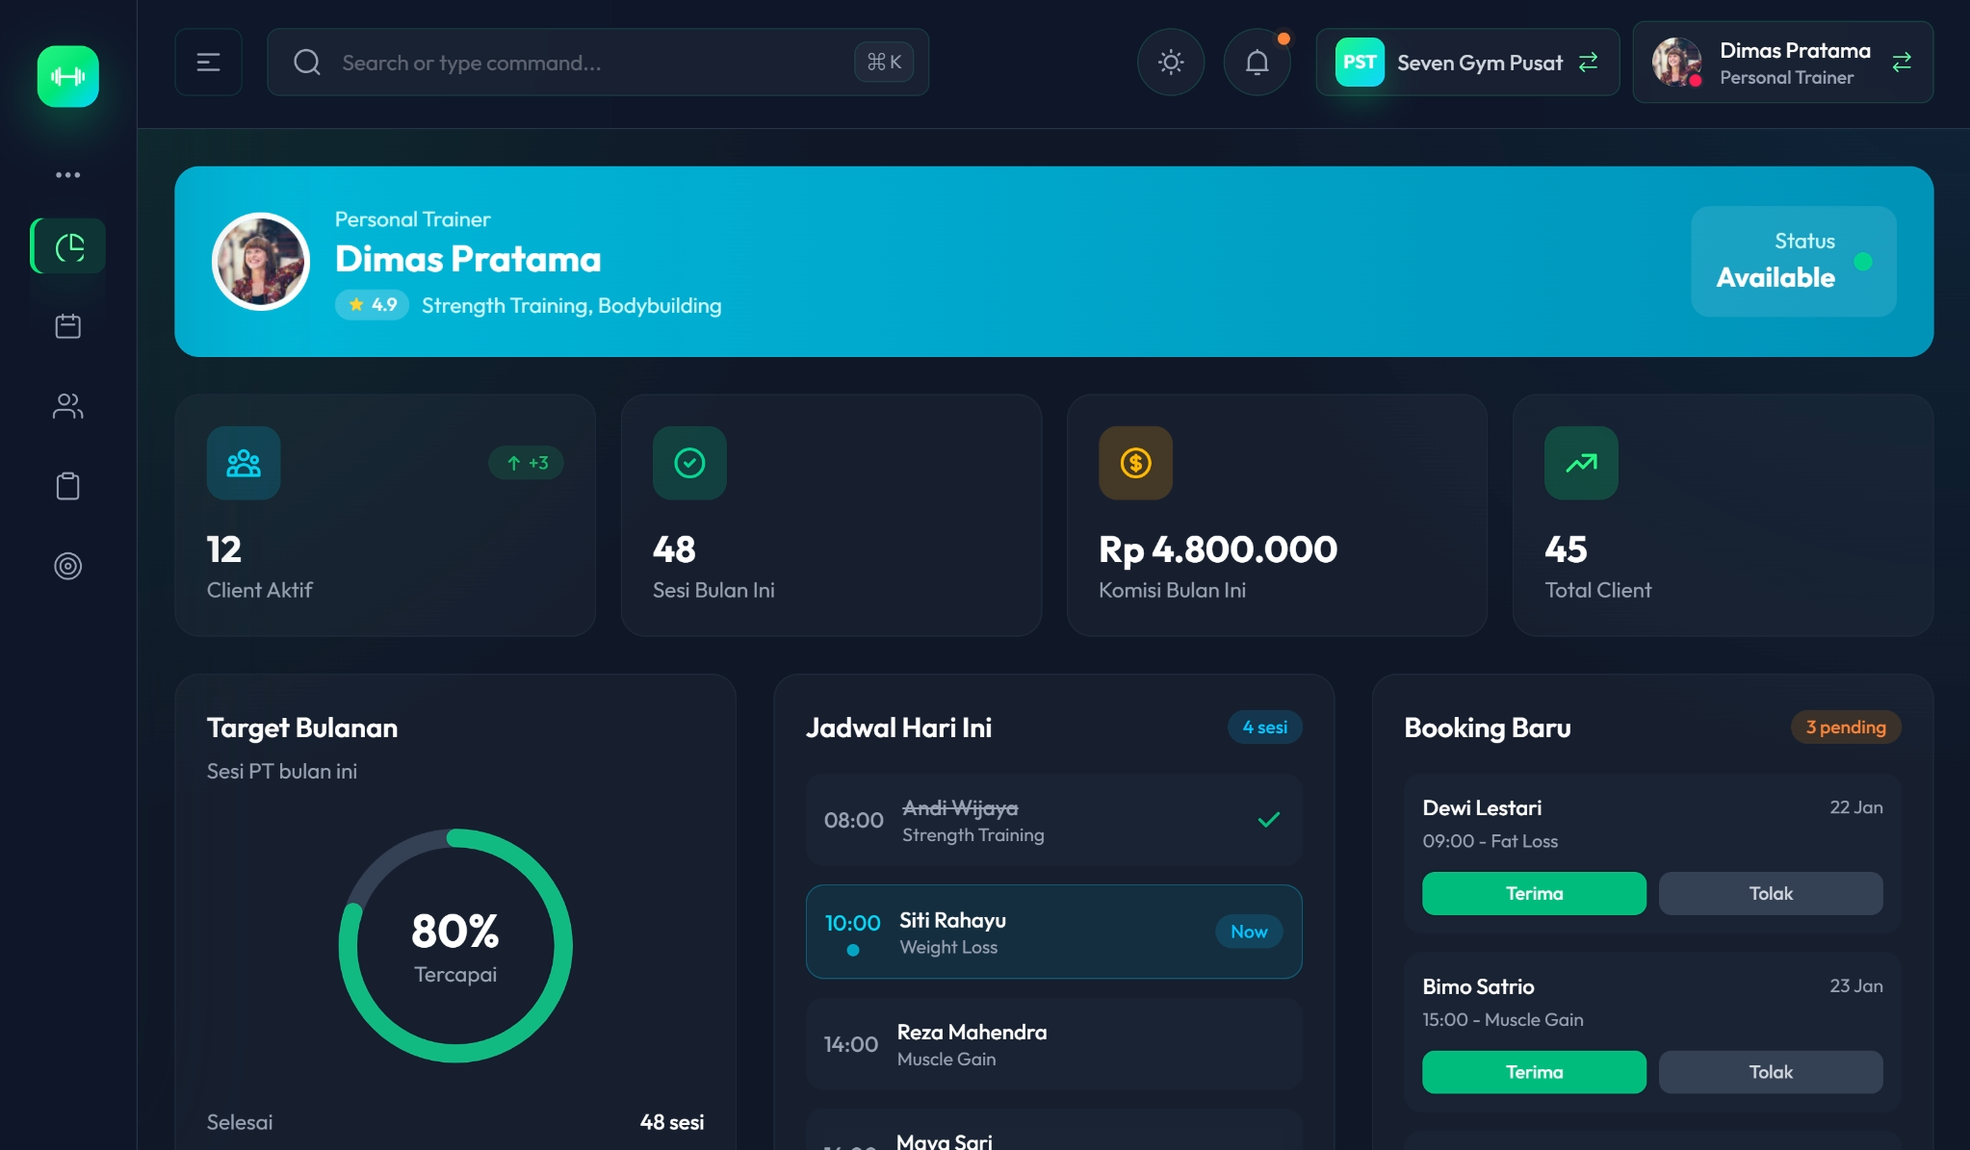Click the search magnifier icon
Screen dimensions: 1970x1150
click(307, 63)
